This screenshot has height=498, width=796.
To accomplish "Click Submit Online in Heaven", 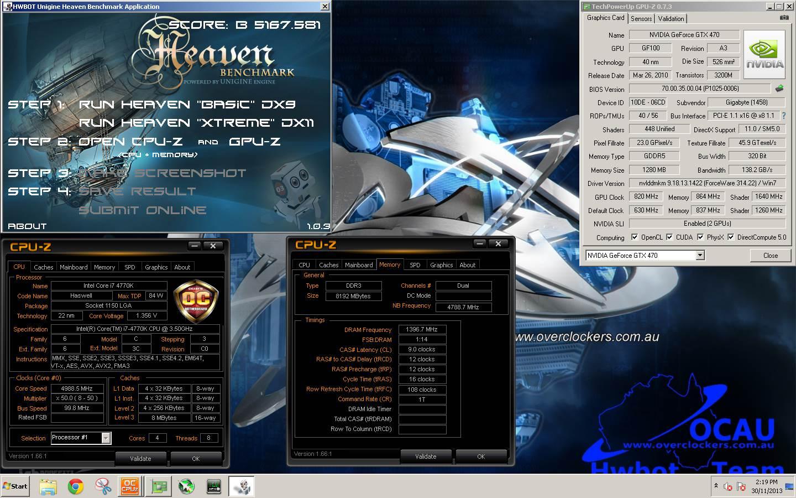I will point(143,210).
